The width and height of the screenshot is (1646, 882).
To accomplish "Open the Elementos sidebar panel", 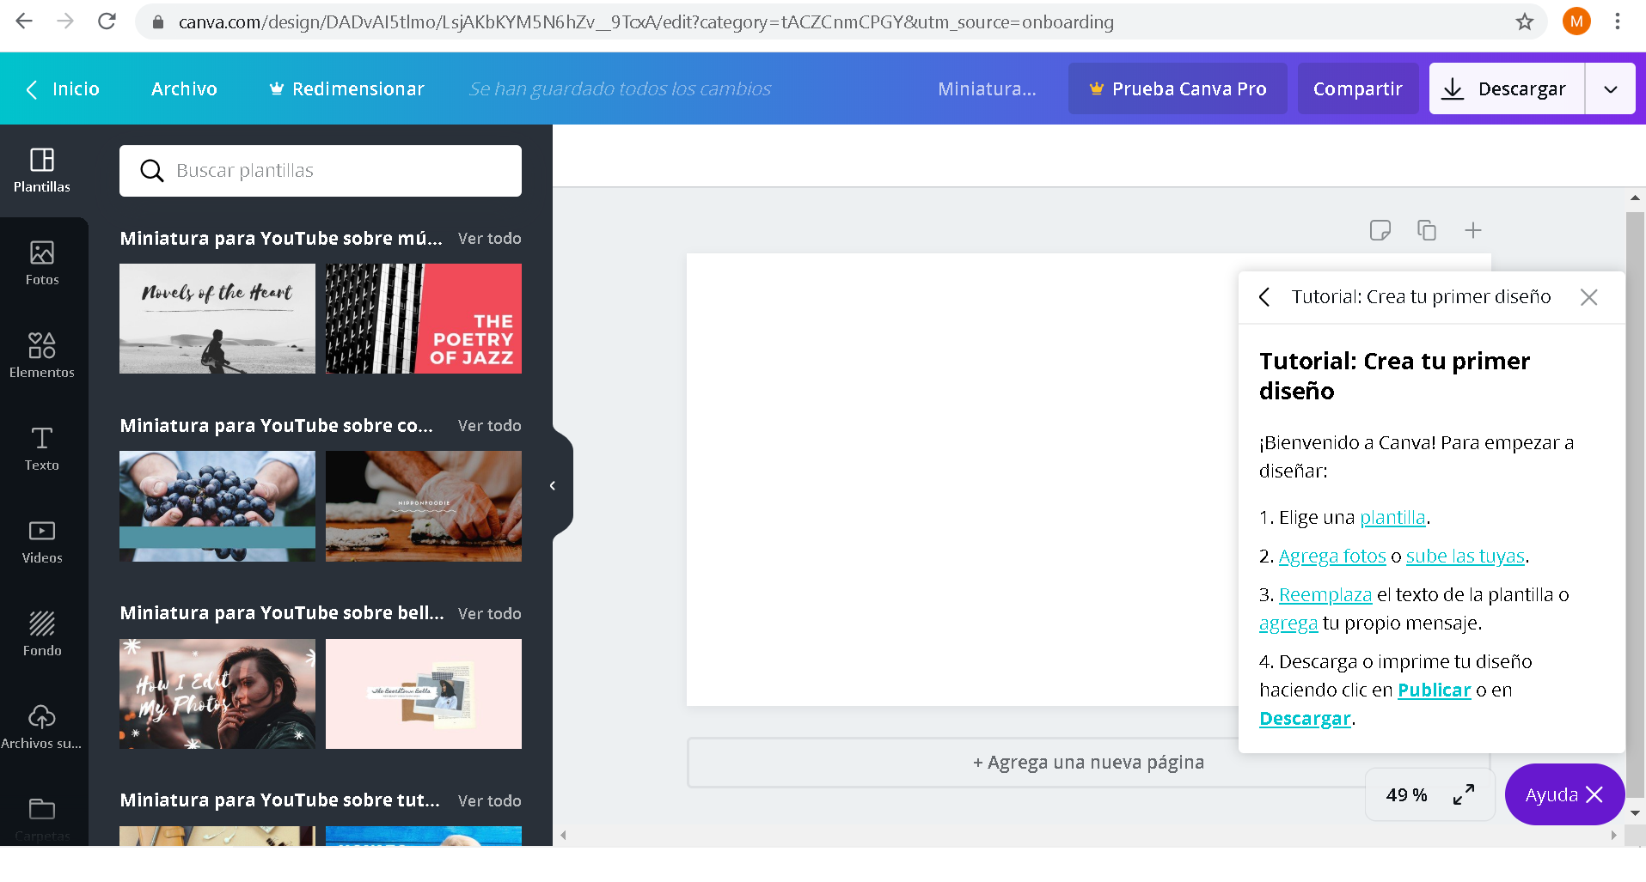I will pos(42,356).
